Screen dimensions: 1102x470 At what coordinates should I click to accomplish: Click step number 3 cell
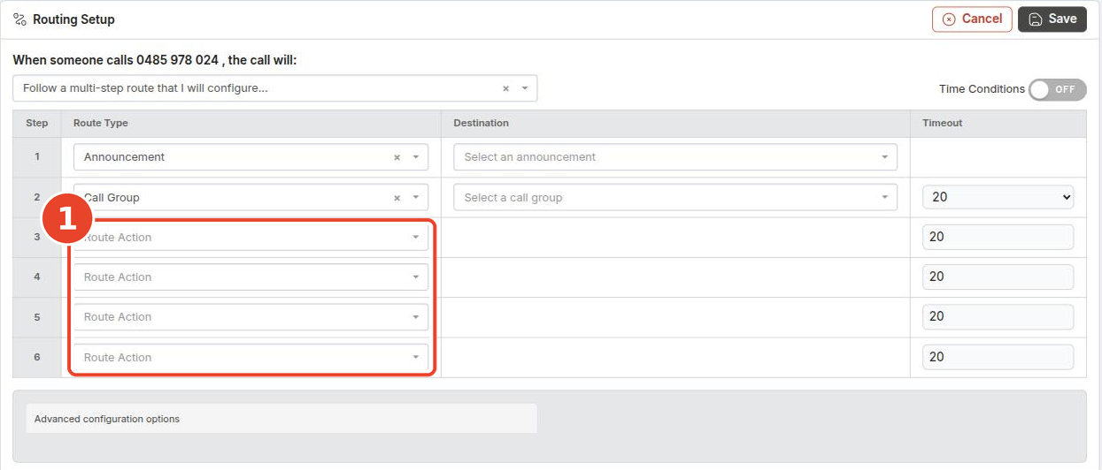point(37,237)
